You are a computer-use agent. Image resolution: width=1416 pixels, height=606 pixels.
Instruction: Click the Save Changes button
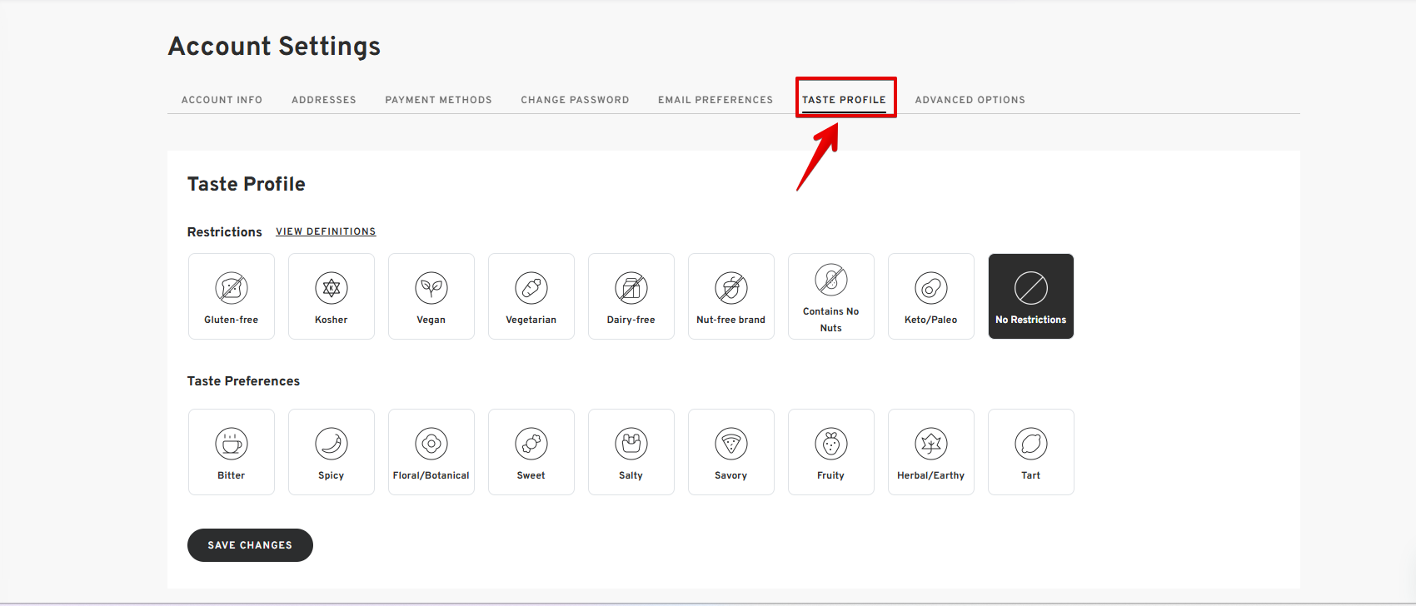(x=250, y=545)
